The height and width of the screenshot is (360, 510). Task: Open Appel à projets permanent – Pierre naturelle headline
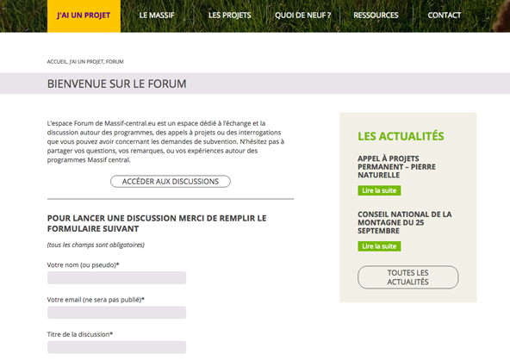tap(396, 167)
